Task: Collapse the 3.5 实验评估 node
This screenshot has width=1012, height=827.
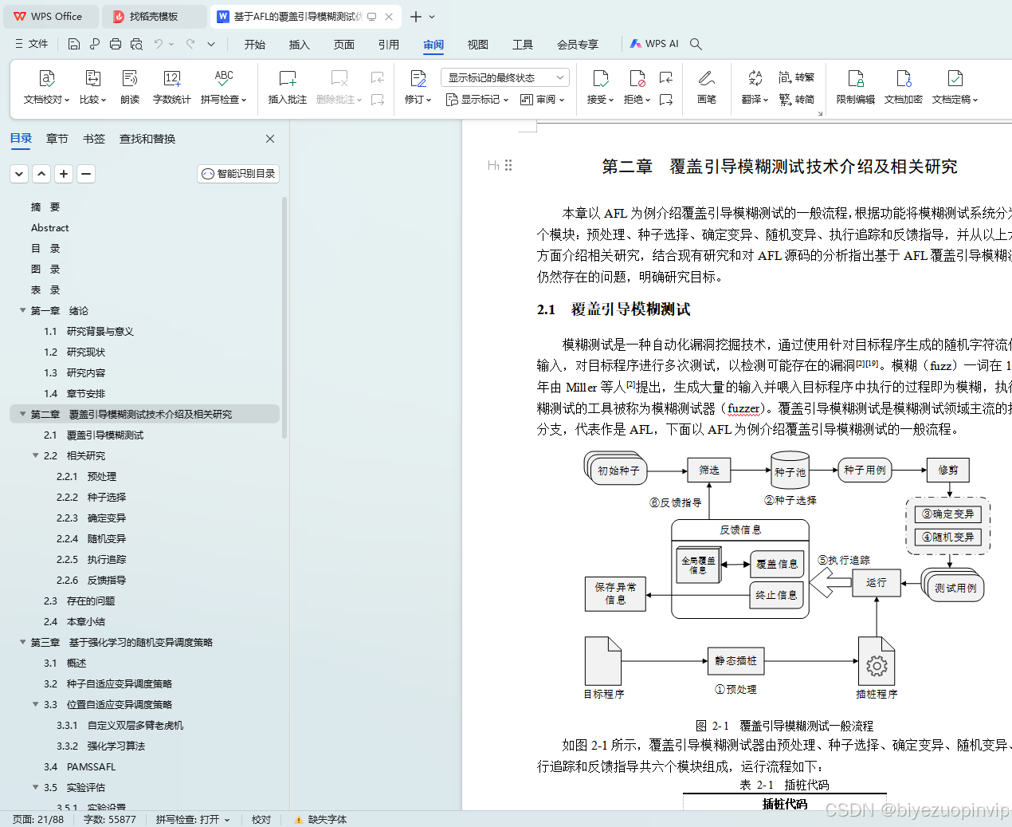Action: [x=35, y=787]
